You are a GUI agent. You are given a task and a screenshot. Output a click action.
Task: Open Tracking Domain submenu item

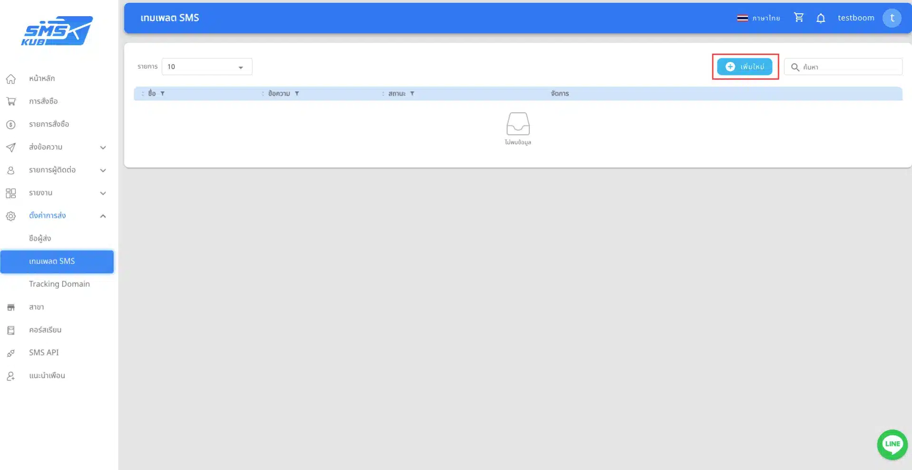(59, 284)
